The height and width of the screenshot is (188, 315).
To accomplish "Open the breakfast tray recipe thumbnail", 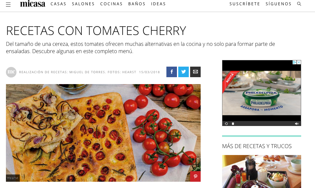I will (262, 172).
